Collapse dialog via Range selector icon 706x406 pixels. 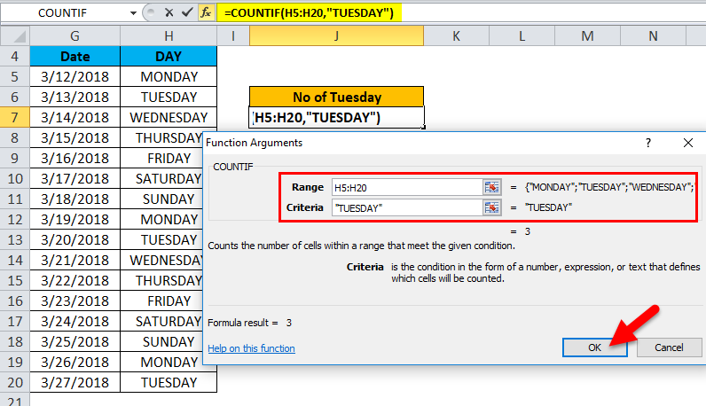pyautogui.click(x=491, y=187)
